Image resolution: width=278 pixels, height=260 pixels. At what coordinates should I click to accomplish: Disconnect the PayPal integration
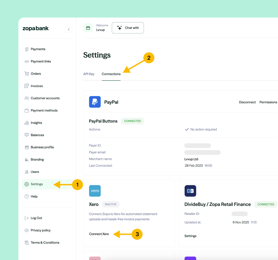(247, 102)
